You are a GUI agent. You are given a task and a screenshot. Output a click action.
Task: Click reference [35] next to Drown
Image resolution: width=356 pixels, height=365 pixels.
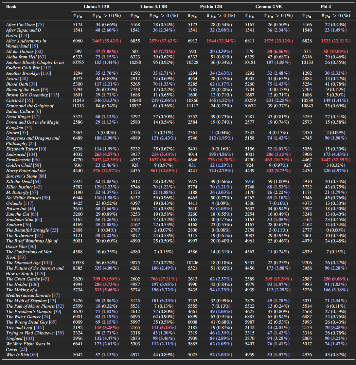(x=24, y=133)
